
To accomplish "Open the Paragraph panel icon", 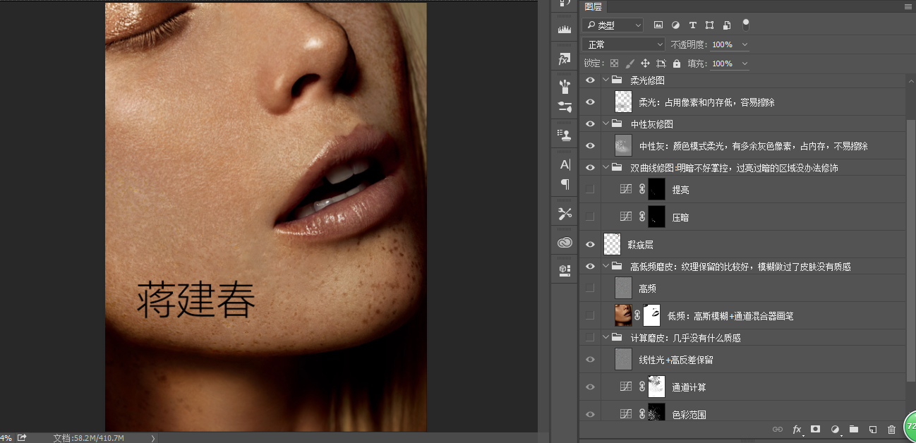I will click(565, 184).
